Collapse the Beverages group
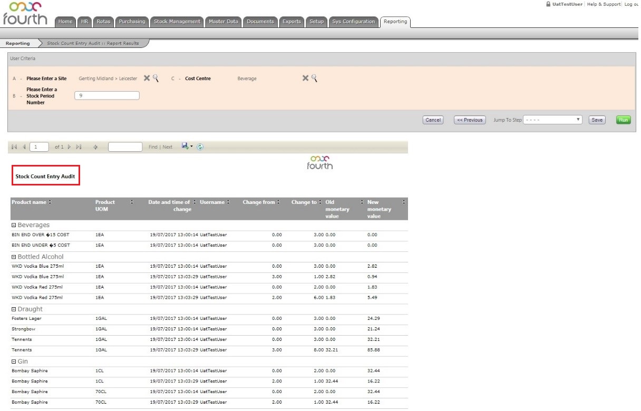The image size is (641, 411). [14, 226]
